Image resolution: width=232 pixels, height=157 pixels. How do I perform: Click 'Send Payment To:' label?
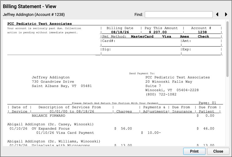point(142,73)
